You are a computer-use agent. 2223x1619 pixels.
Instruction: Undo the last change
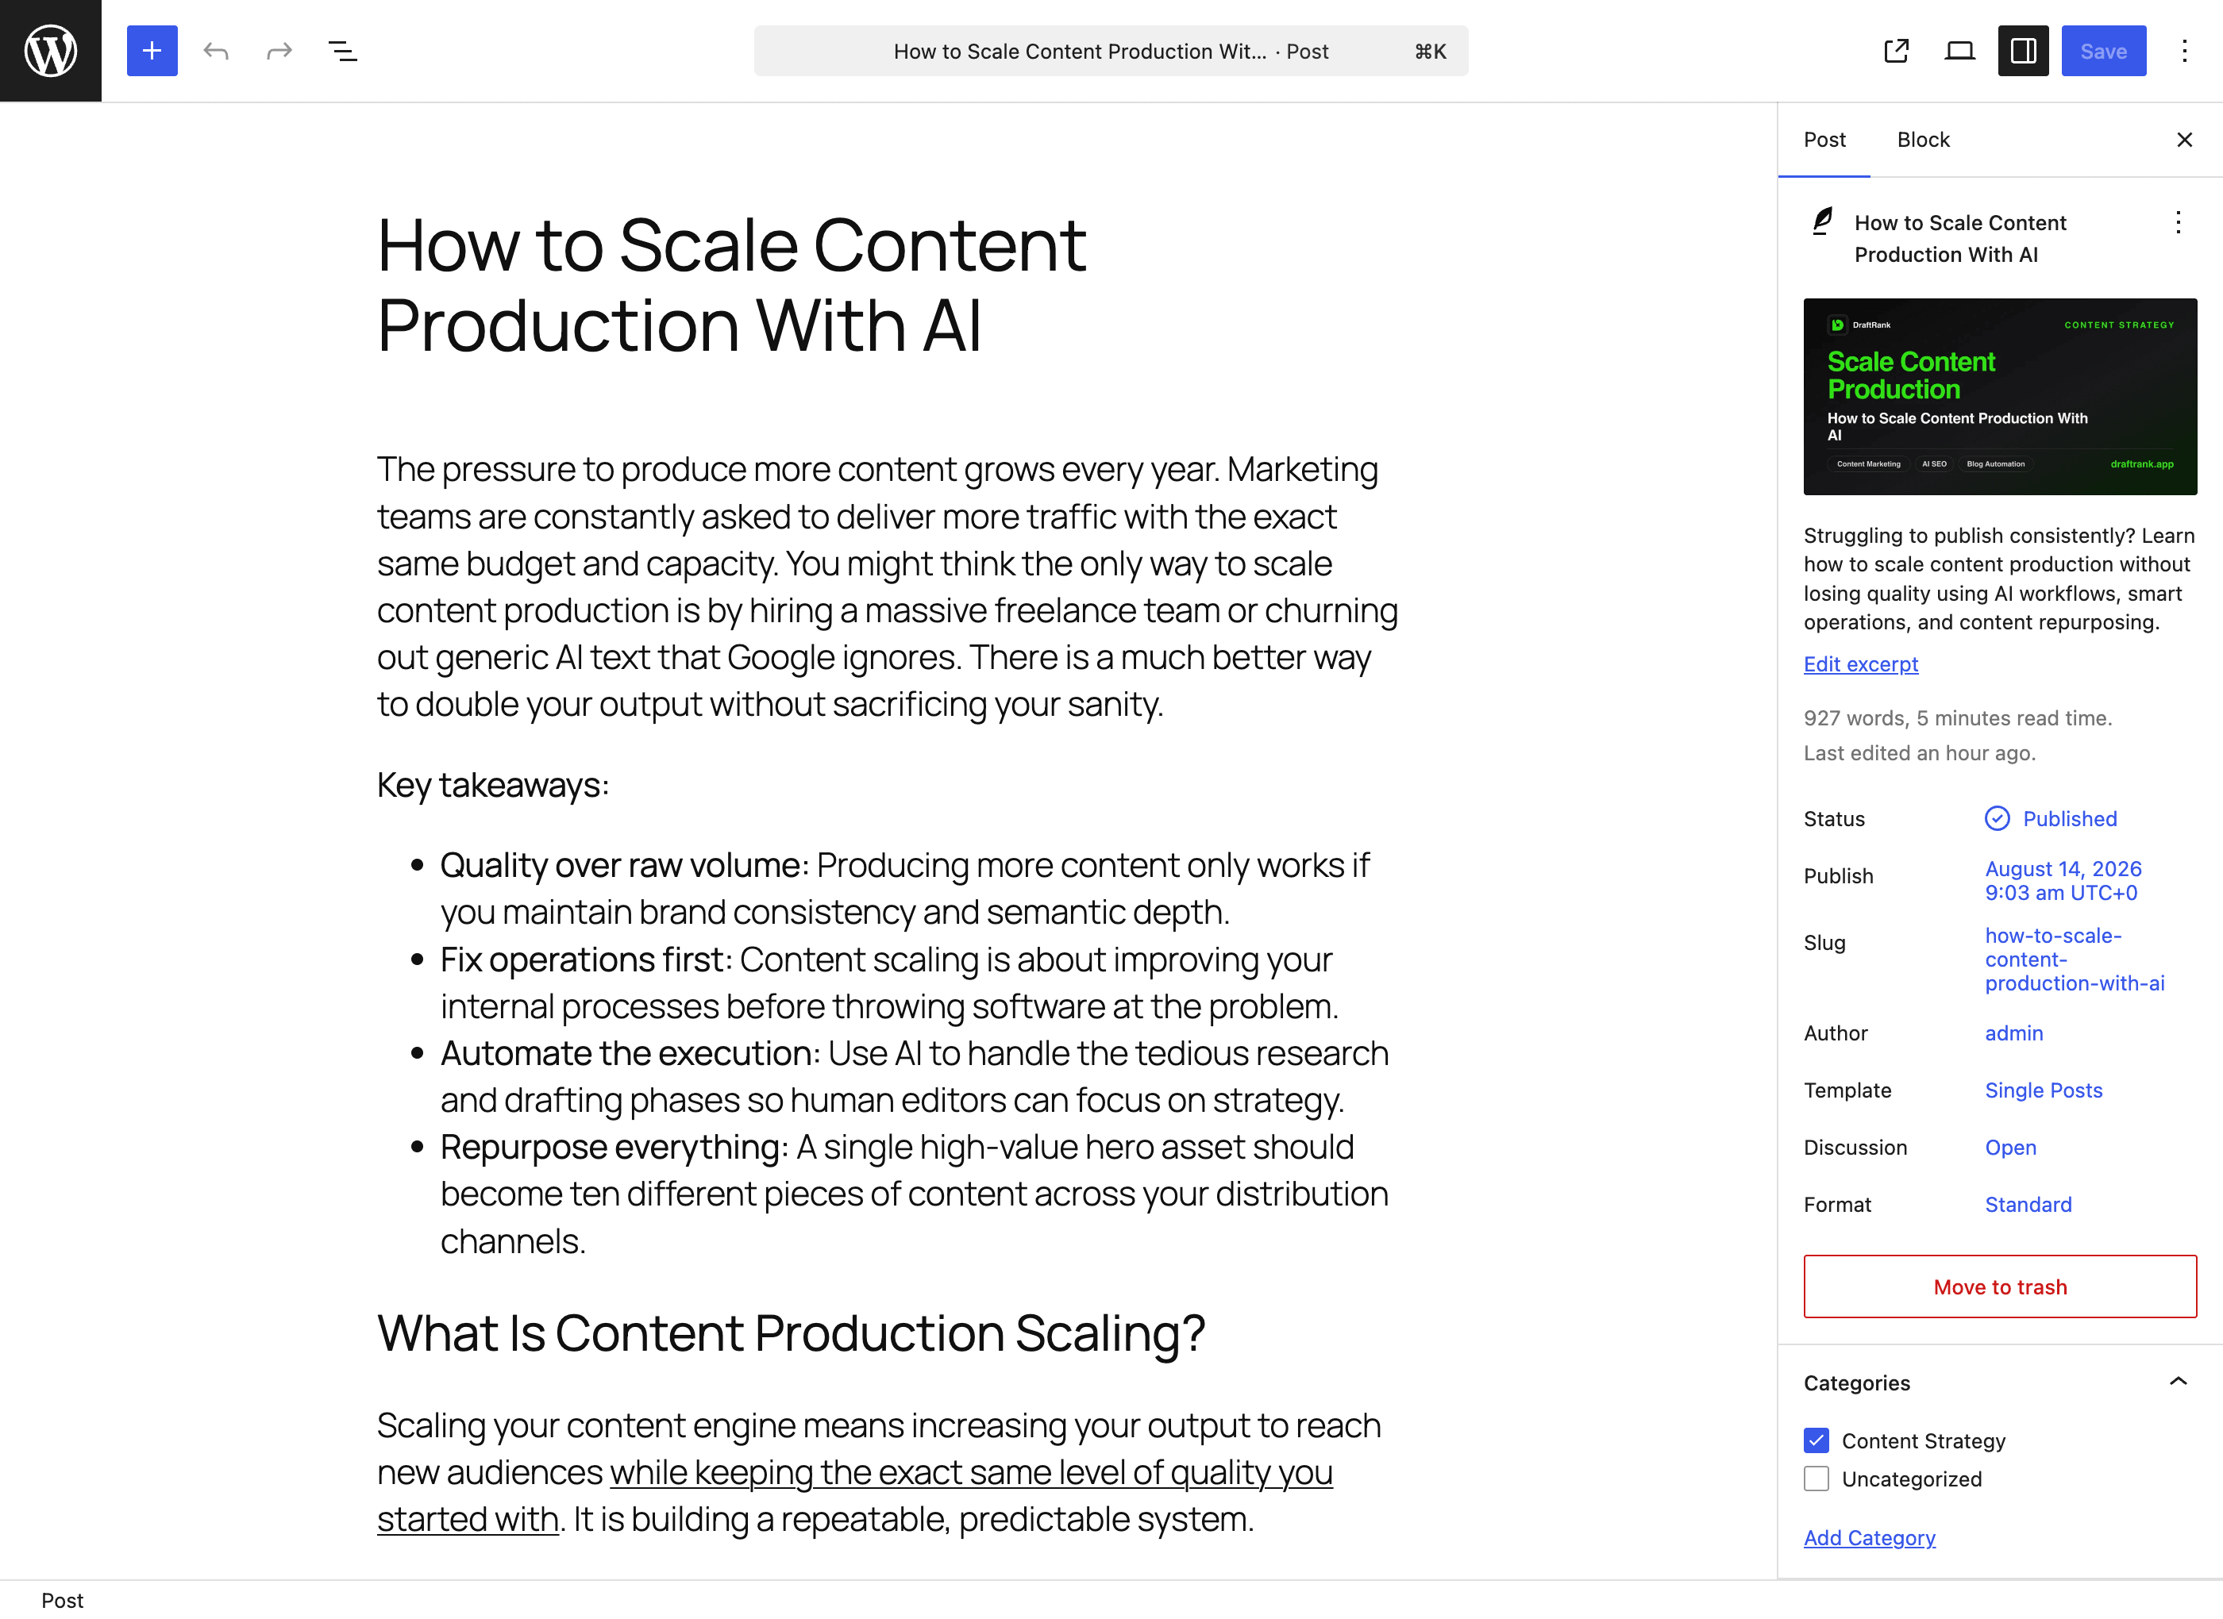tap(216, 51)
